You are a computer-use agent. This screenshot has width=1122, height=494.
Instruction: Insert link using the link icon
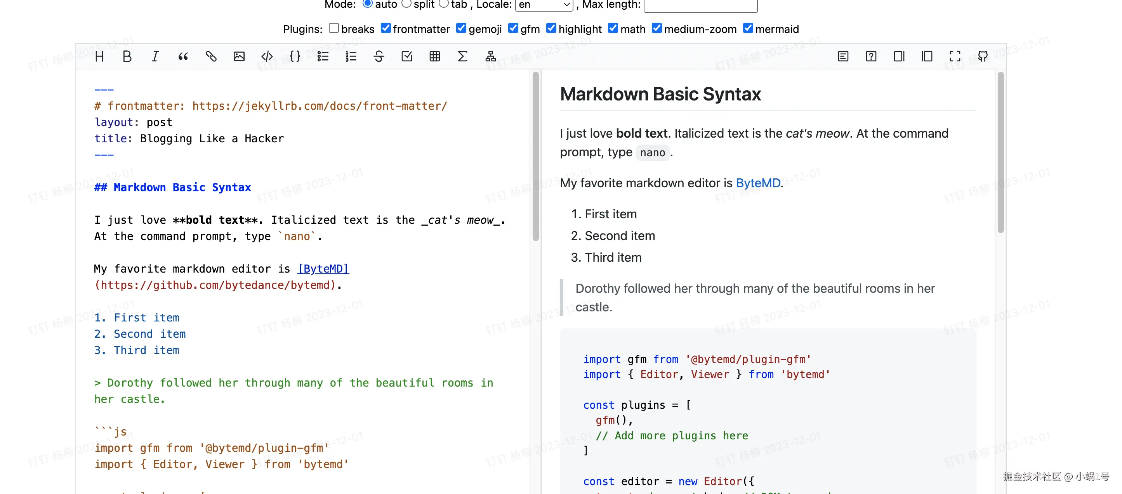pos(211,57)
